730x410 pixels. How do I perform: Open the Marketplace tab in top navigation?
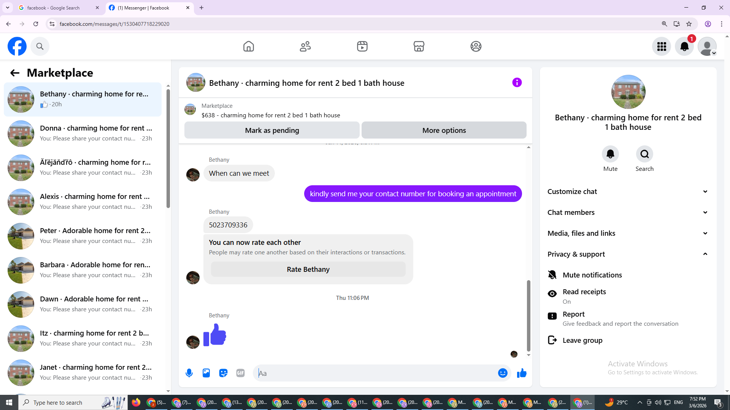pos(419,46)
